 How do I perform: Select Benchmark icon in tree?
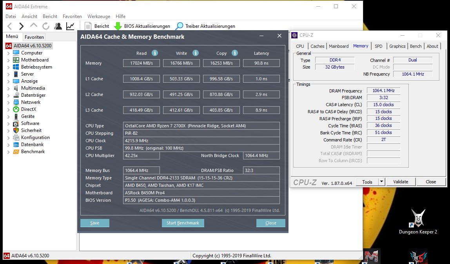16,152
